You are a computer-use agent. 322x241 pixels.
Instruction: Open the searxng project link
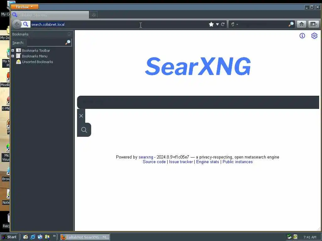pos(146,157)
